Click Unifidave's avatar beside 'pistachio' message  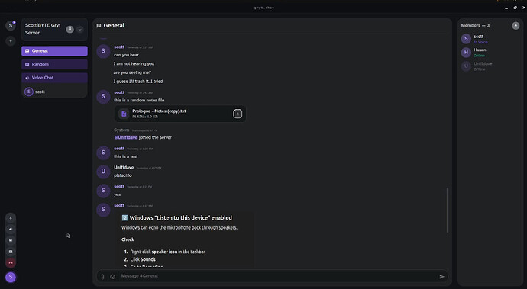(x=103, y=171)
